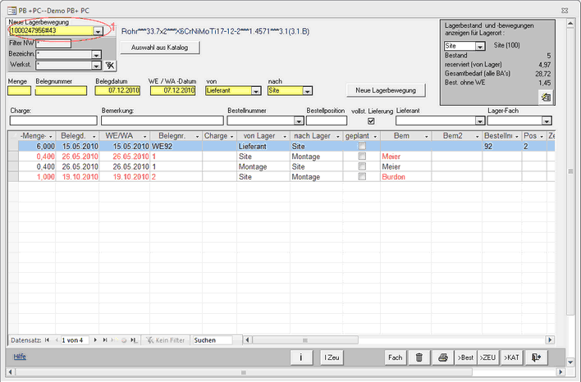Jump to first record in navigator
581x382 pixels.
(x=46, y=339)
